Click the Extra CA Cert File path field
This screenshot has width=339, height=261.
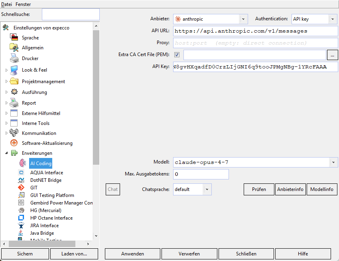click(x=255, y=55)
